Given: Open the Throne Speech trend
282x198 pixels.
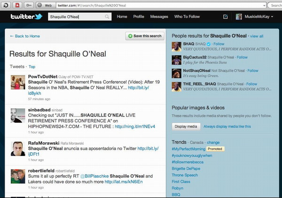Looking at the screenshot, I should tap(185, 175).
